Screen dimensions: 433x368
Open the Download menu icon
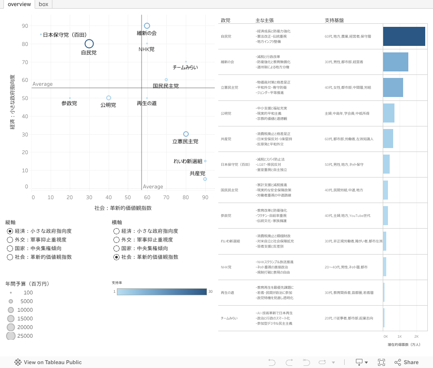pyautogui.click(x=362, y=362)
